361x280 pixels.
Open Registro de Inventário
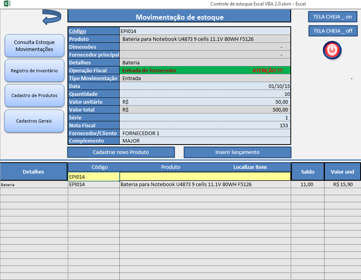click(x=34, y=71)
